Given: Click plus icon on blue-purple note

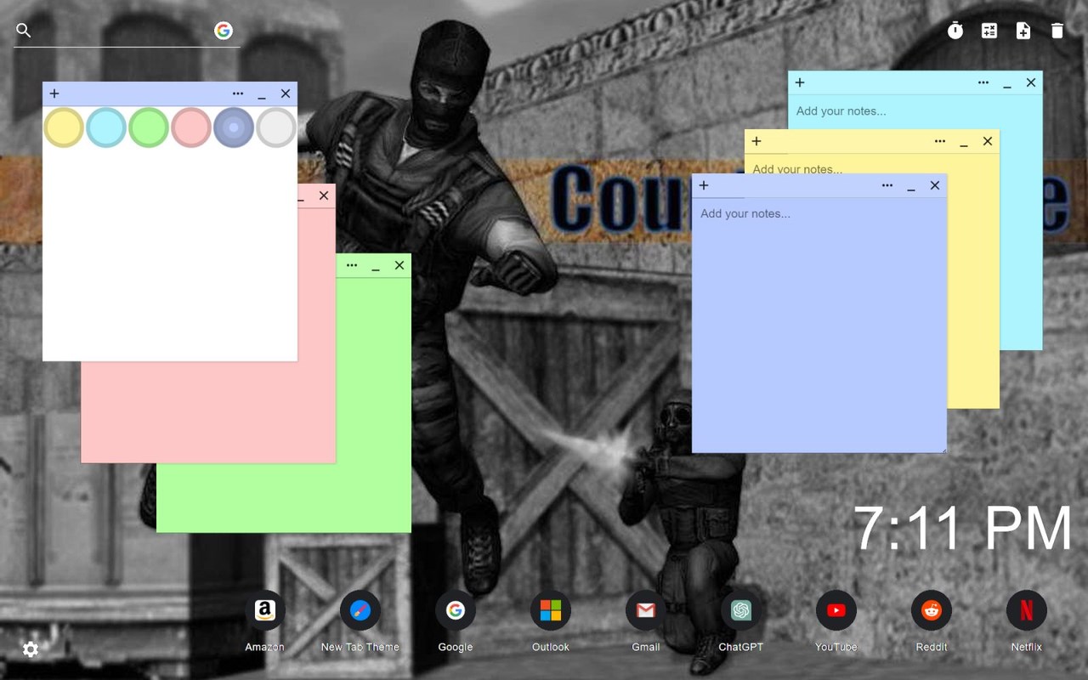Looking at the screenshot, I should pyautogui.click(x=704, y=185).
